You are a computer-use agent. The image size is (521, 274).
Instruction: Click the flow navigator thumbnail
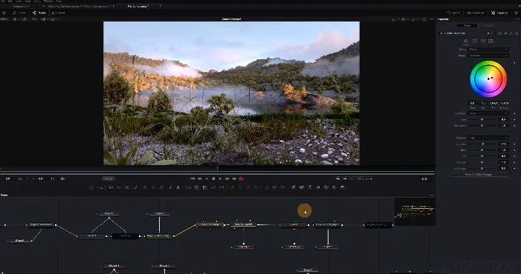[x=415, y=212]
